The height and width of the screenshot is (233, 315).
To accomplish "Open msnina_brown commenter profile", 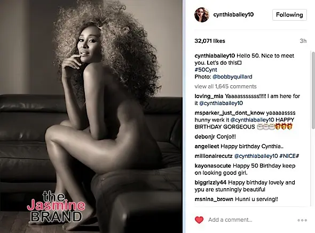I will pyautogui.click(x=214, y=199).
